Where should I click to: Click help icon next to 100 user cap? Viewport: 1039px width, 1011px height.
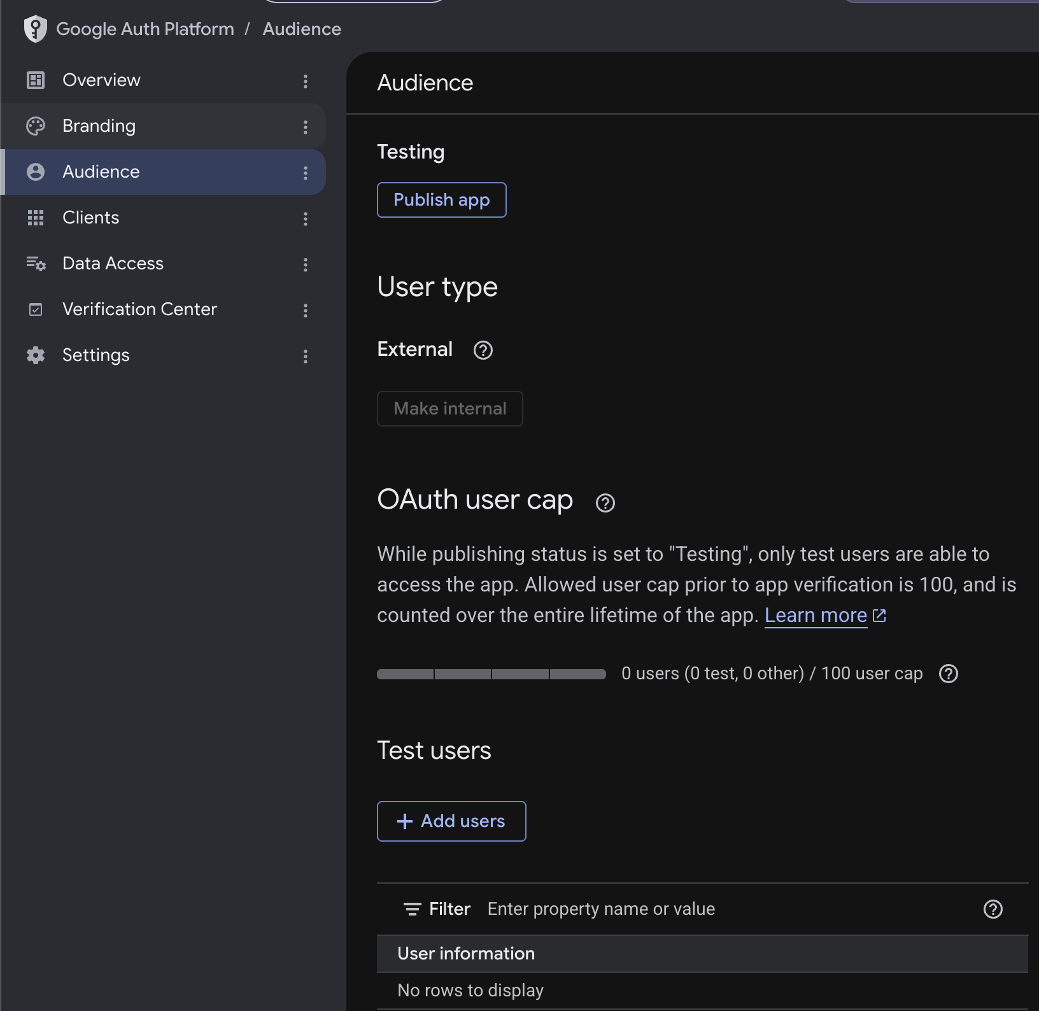click(x=949, y=674)
